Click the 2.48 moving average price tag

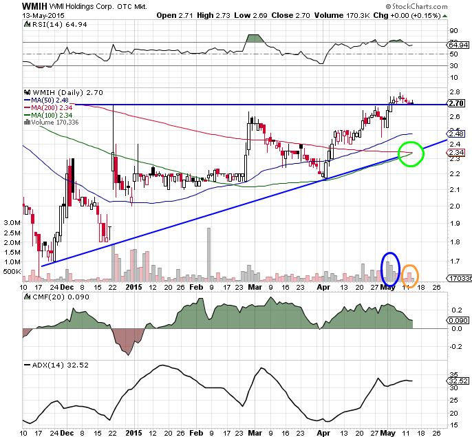pos(456,134)
